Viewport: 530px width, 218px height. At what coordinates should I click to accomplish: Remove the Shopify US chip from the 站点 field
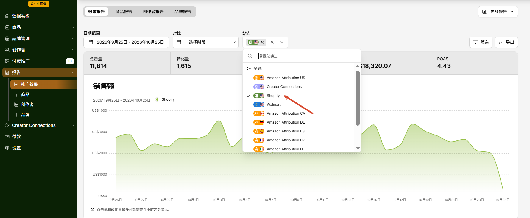(262, 42)
